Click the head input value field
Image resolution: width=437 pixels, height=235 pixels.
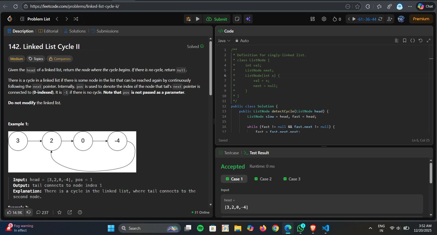click(x=322, y=204)
